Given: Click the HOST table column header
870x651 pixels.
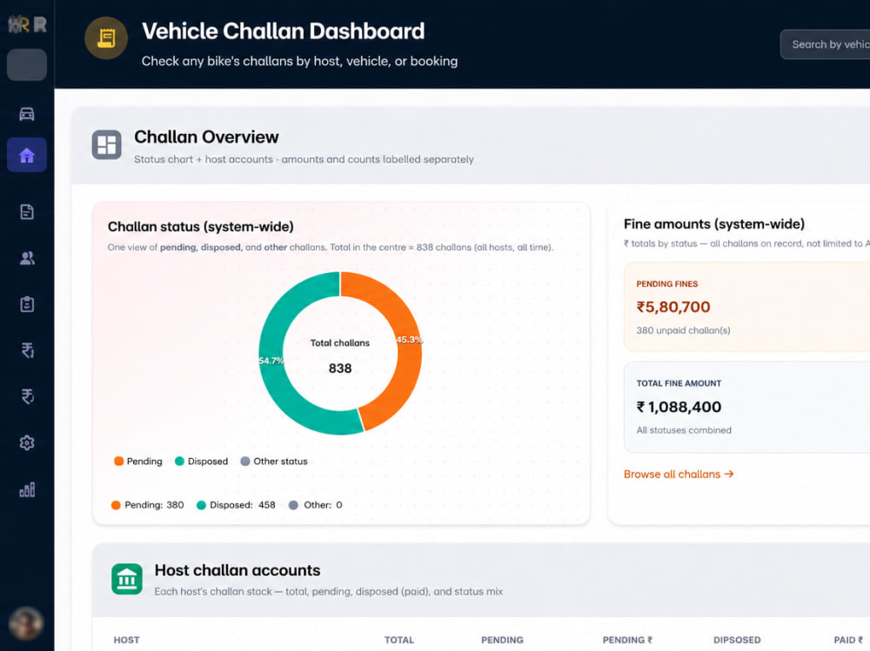Looking at the screenshot, I should (x=126, y=640).
